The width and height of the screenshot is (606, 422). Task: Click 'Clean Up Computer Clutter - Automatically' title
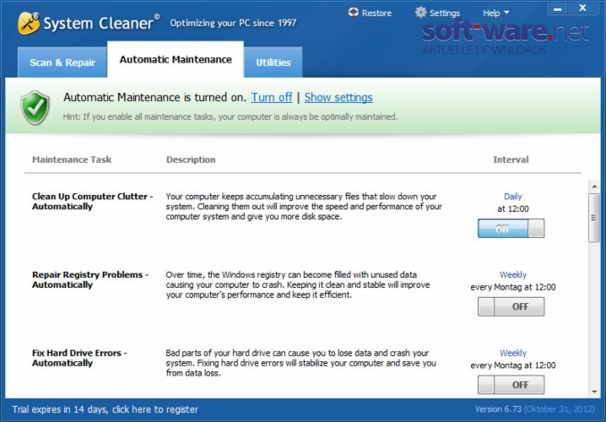[92, 202]
